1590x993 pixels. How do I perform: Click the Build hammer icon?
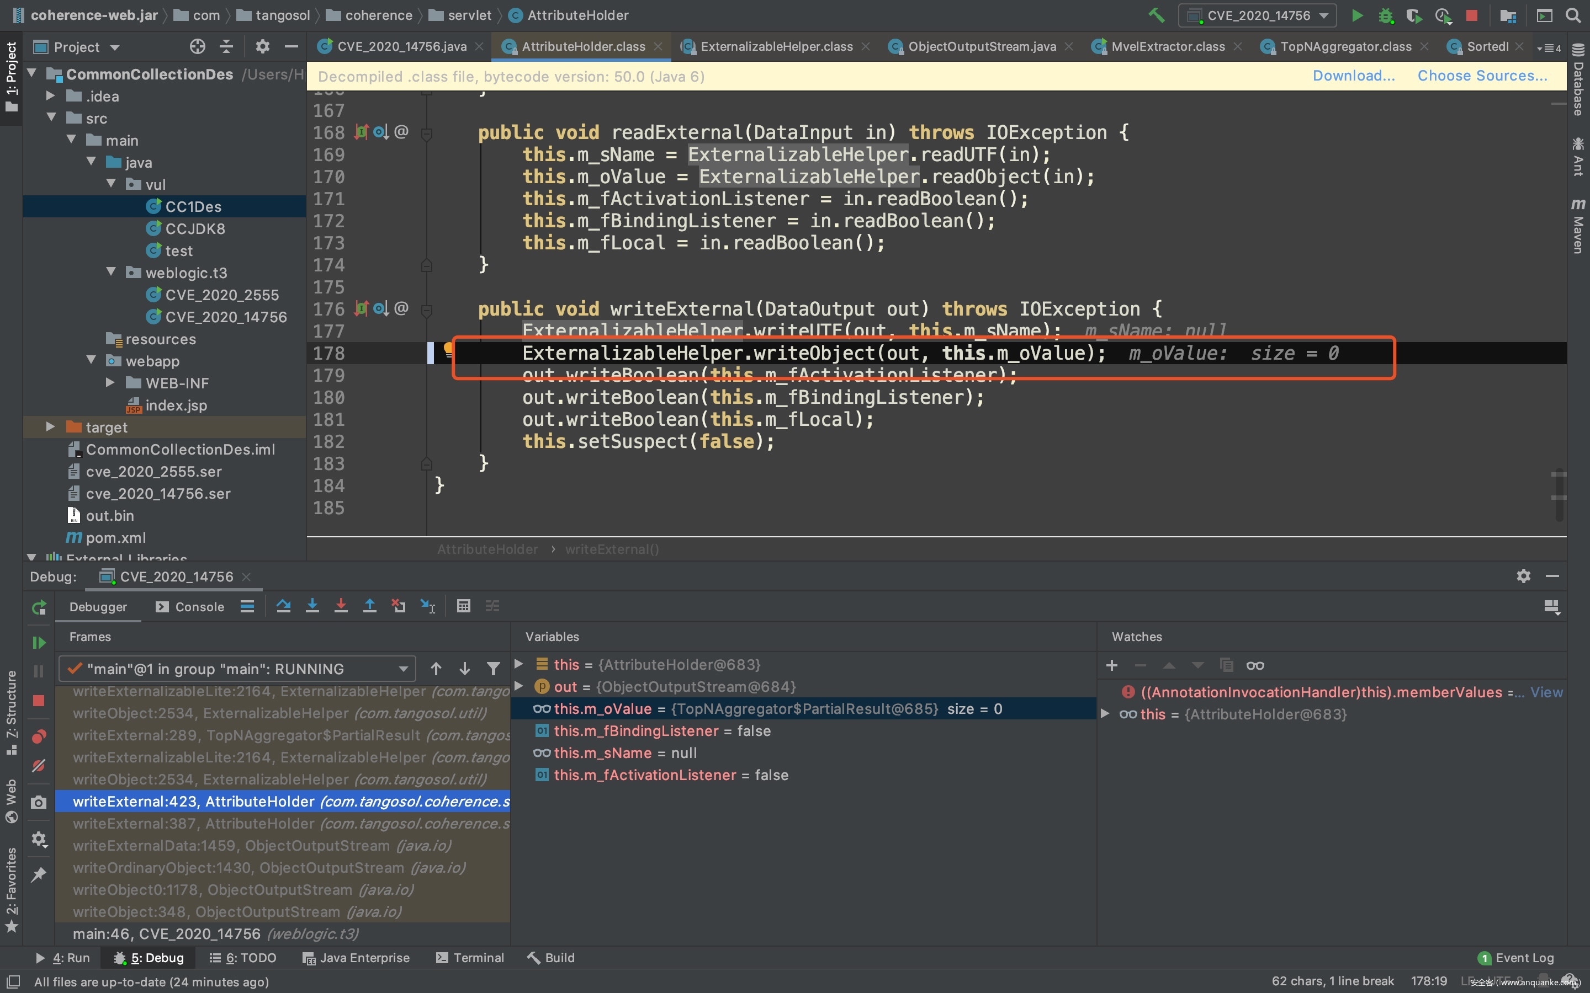pos(1157,15)
